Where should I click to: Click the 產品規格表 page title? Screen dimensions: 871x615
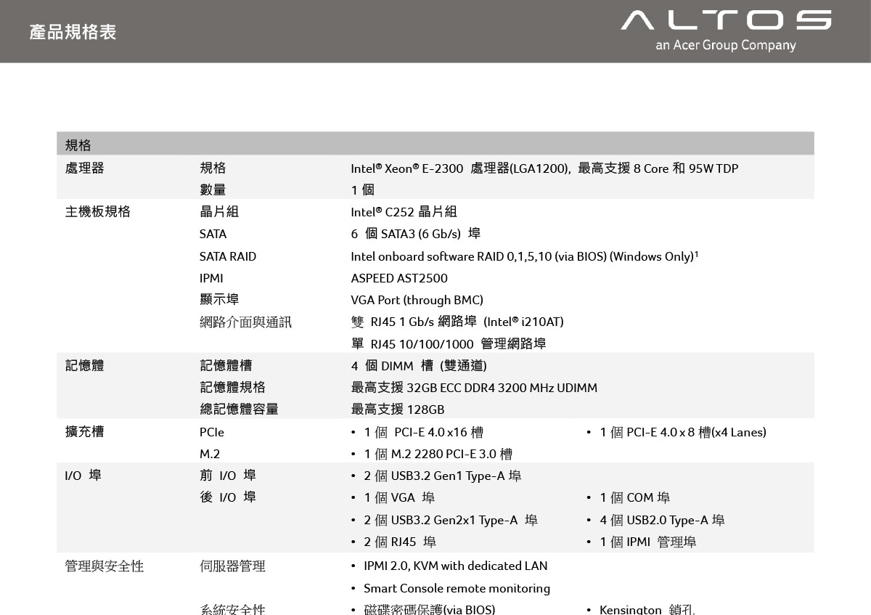[x=73, y=33]
